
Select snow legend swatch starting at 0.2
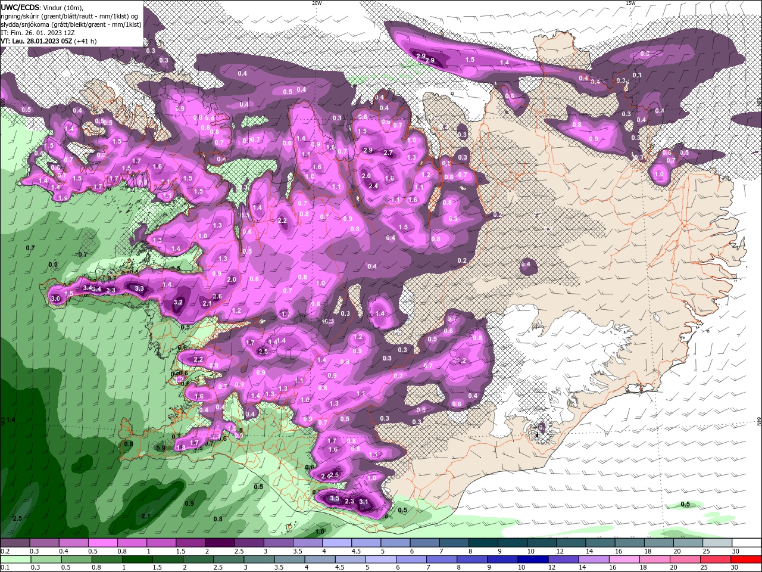(15, 543)
